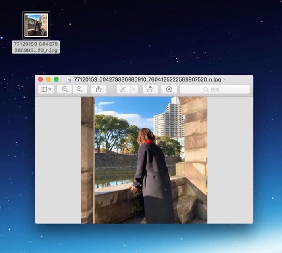This screenshot has height=253, width=282.
Task: Select the highlight pen tool
Action: coord(123,89)
